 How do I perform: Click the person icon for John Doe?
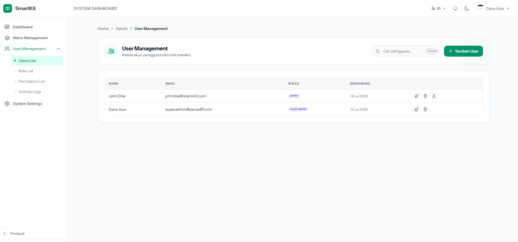coord(434,96)
